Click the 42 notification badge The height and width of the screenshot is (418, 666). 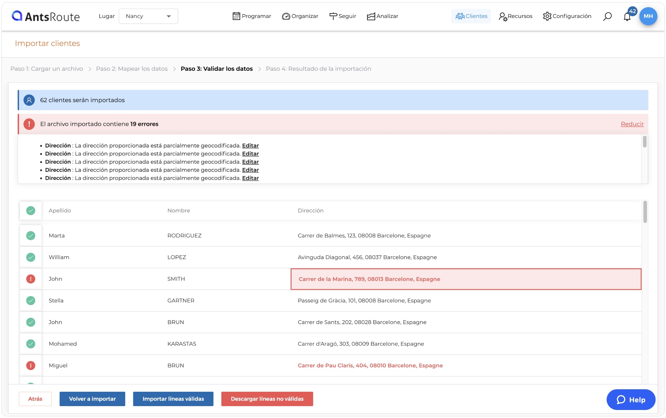632,11
